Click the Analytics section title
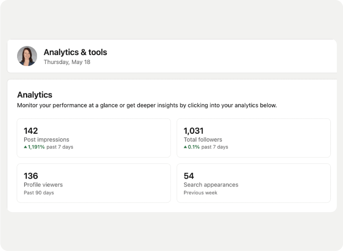The height and width of the screenshot is (251, 343). tap(35, 95)
